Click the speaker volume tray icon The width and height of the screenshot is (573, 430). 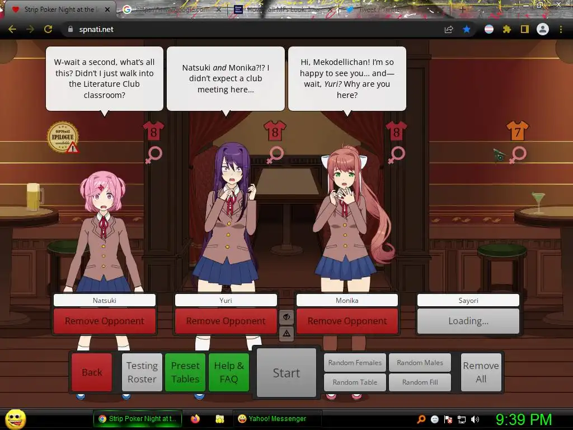point(475,419)
